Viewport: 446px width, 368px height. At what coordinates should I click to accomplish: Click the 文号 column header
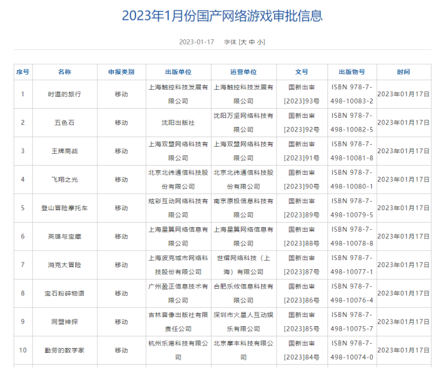(x=302, y=72)
